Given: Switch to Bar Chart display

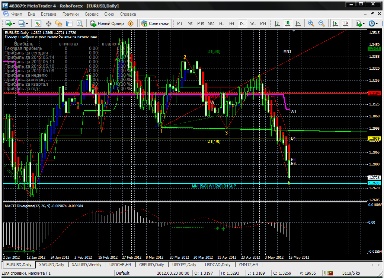Looking at the screenshot, I should (277, 23).
